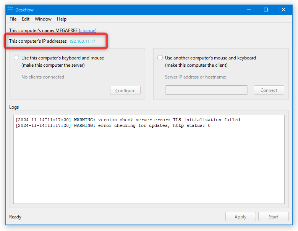Image resolution: width=298 pixels, height=231 pixels.
Task: Click the Apply button
Action: click(x=240, y=217)
